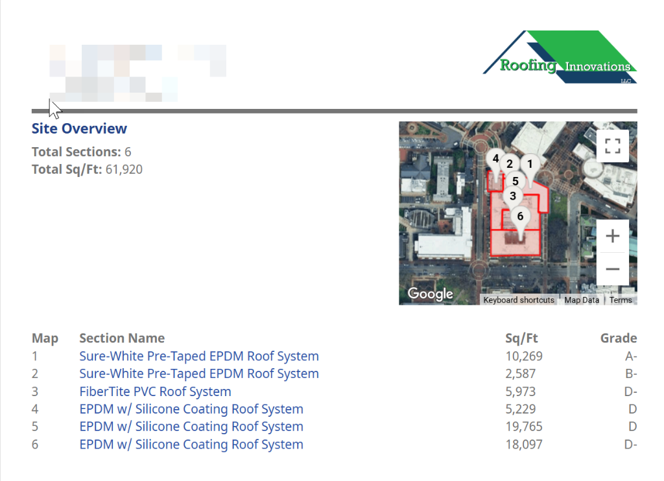Click the B- grade value
664x481 pixels.
[631, 374]
